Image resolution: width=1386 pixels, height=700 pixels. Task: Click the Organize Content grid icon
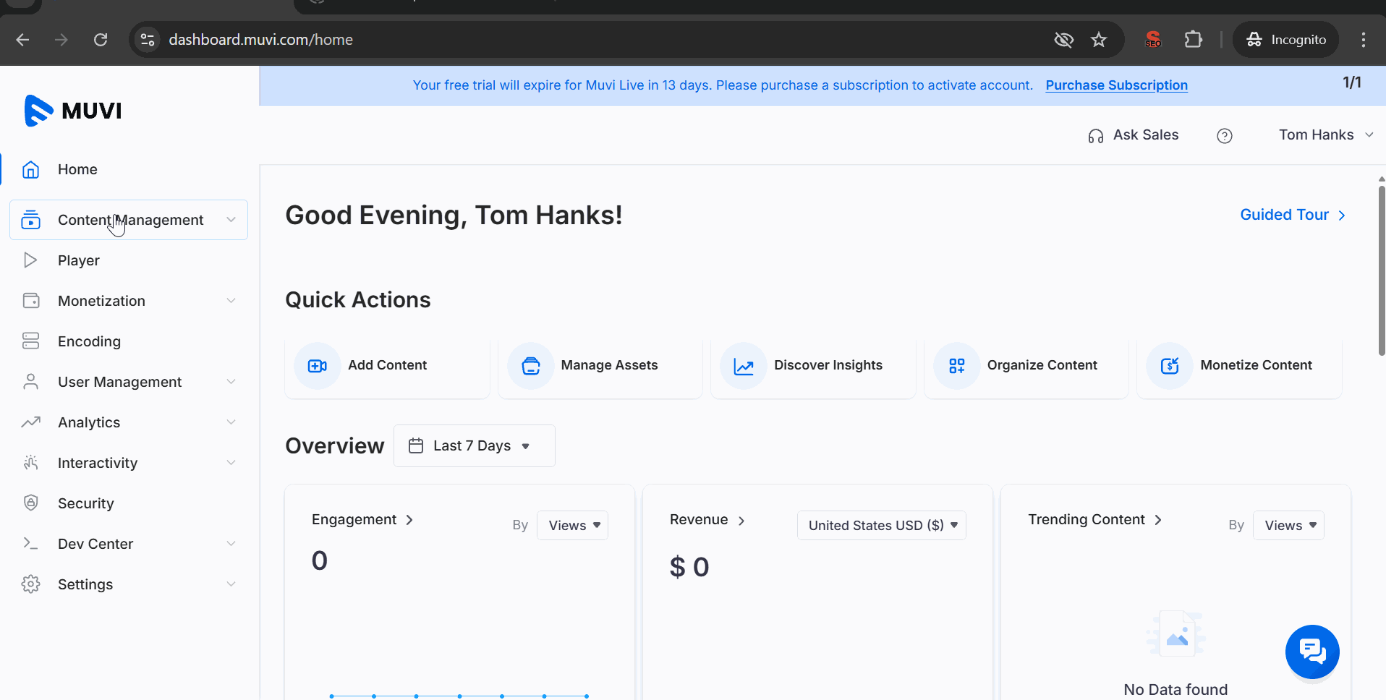click(x=956, y=366)
